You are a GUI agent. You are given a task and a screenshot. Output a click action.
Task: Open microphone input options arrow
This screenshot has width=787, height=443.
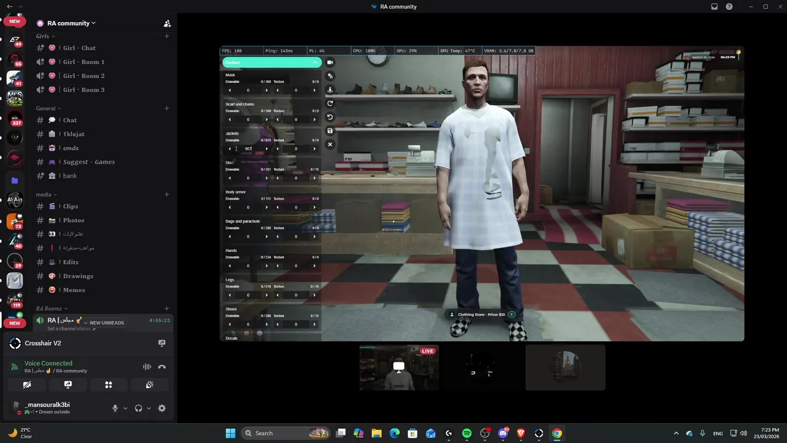tap(125, 408)
